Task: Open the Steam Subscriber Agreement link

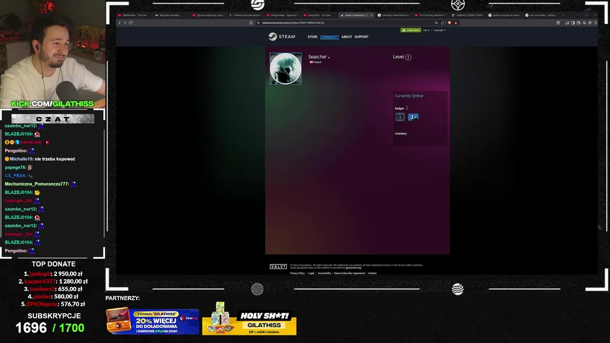Action: coord(349,273)
